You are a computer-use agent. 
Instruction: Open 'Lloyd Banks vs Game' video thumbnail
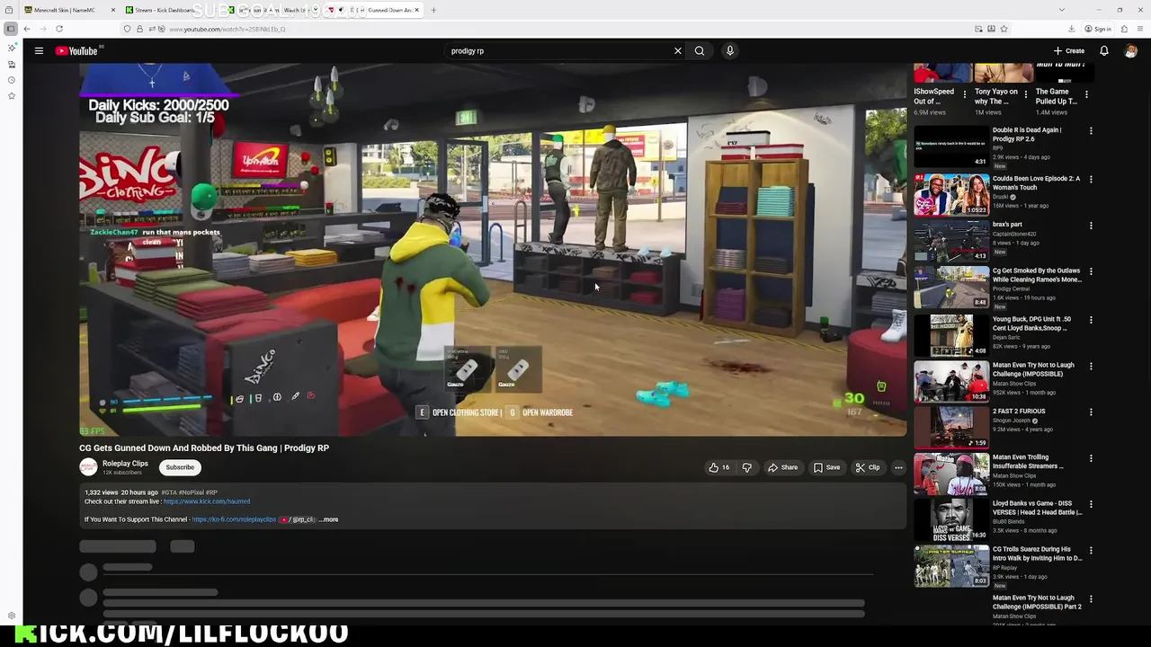951,520
